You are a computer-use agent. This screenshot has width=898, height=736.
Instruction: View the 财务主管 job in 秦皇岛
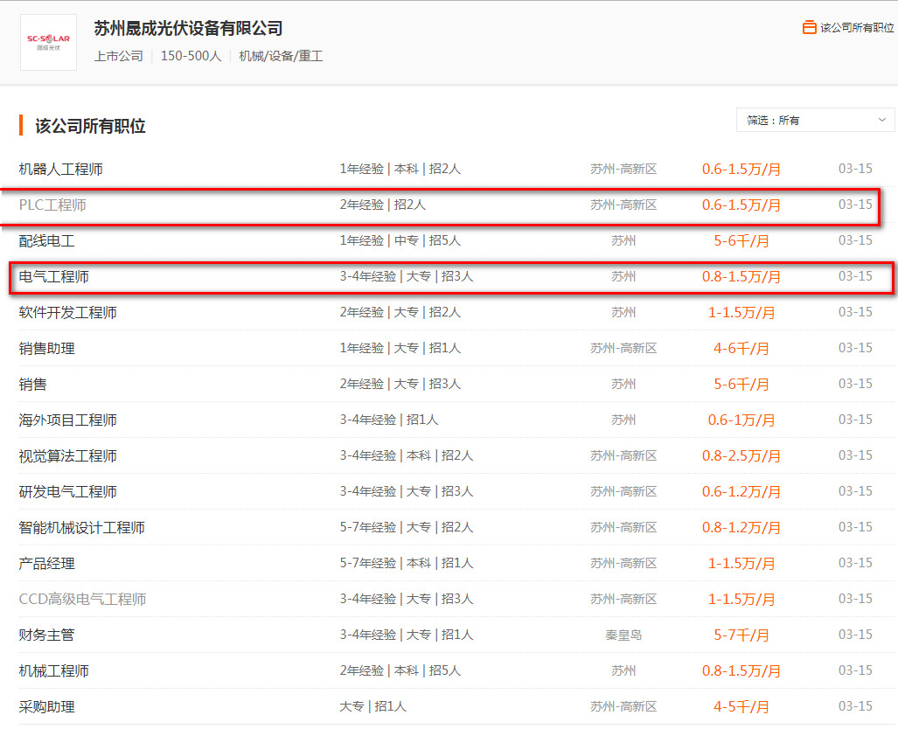coord(47,635)
